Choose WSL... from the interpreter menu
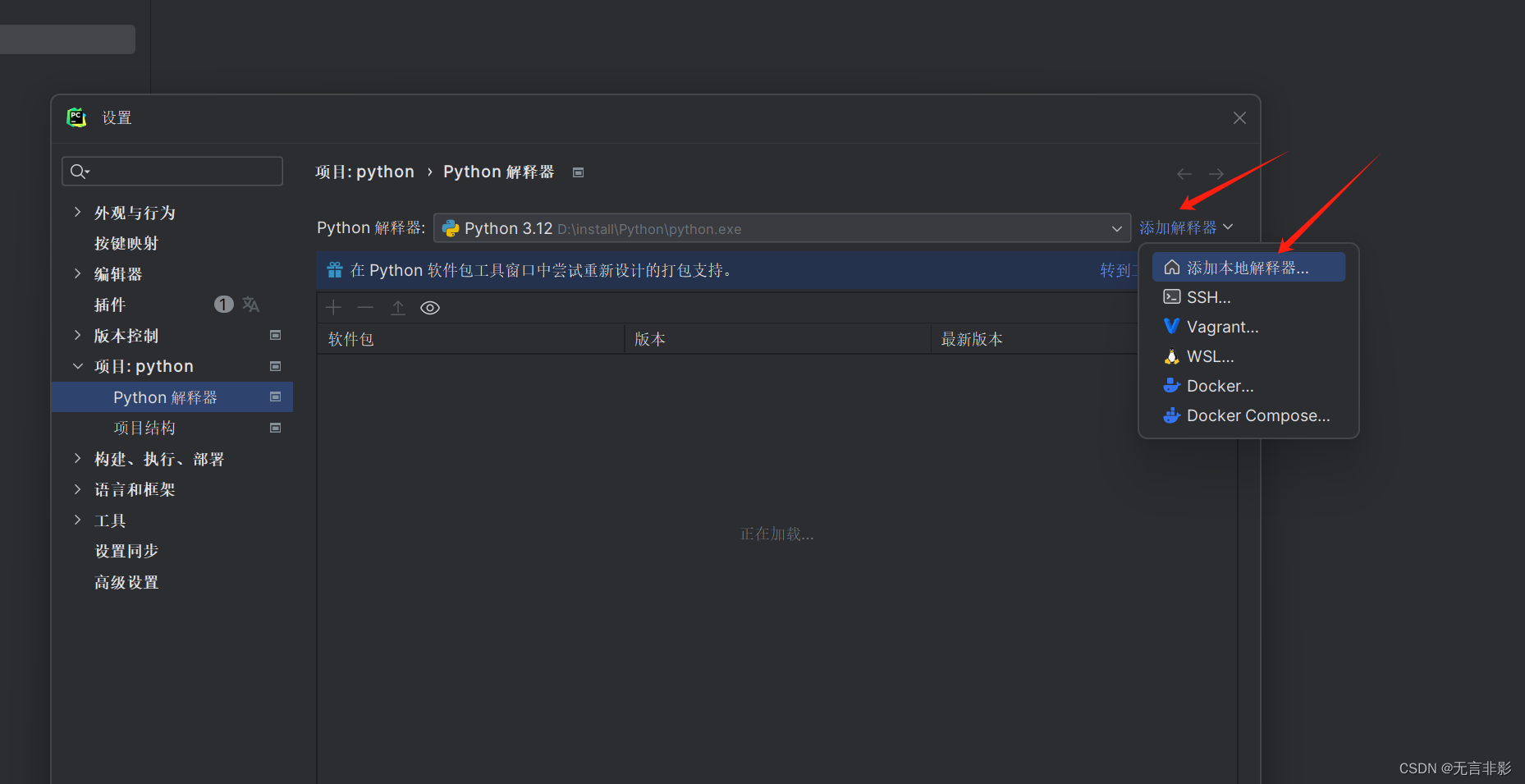 click(x=1248, y=356)
